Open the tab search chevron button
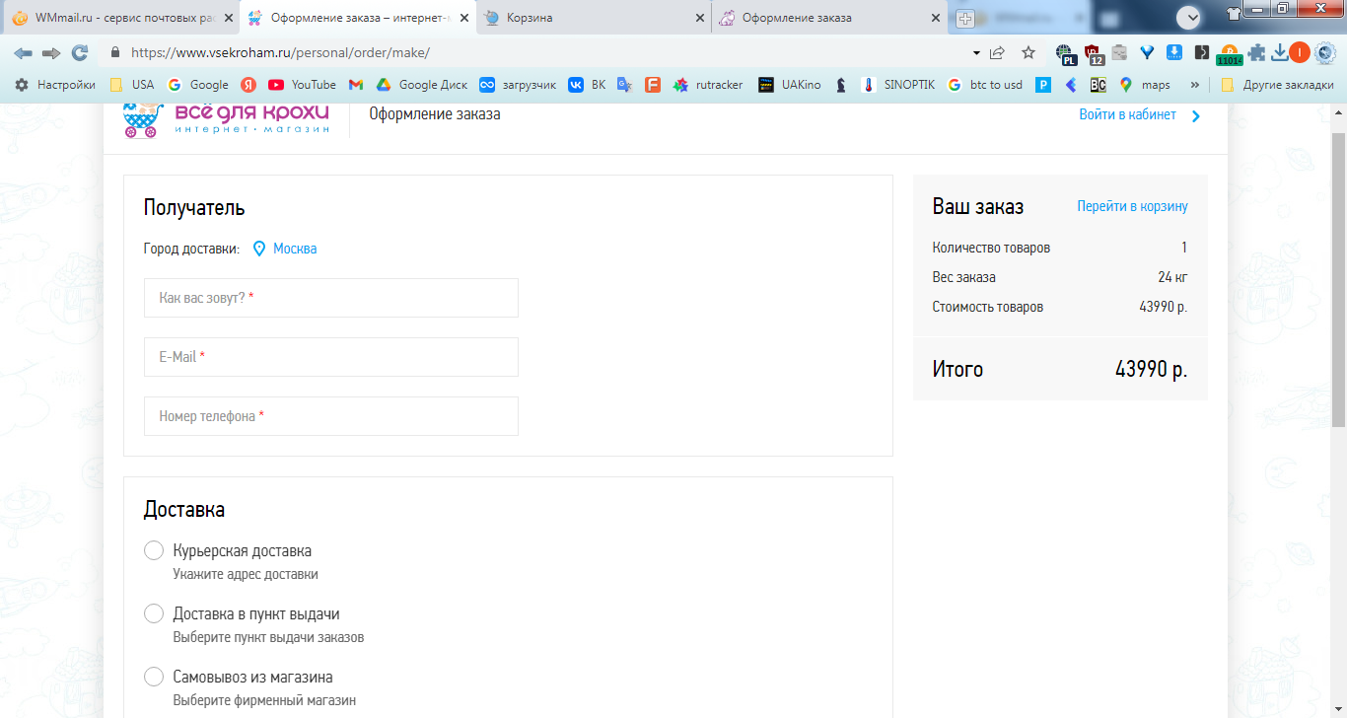 coord(1189,17)
